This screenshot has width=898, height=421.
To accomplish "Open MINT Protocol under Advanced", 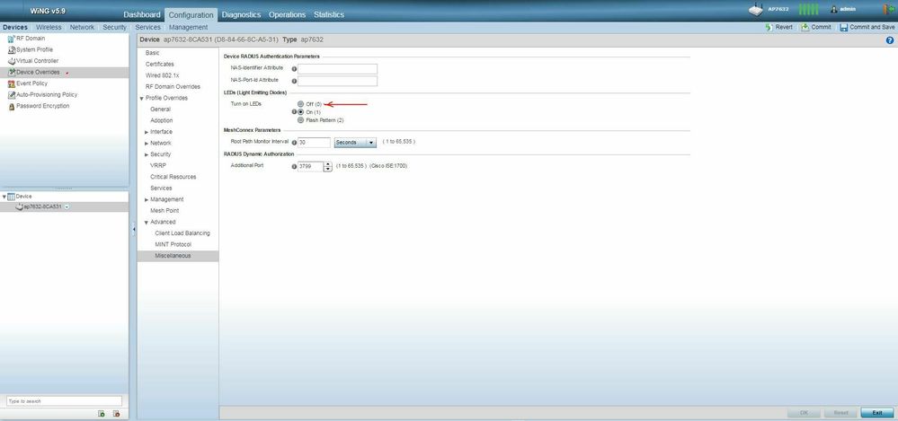I will coord(173,245).
